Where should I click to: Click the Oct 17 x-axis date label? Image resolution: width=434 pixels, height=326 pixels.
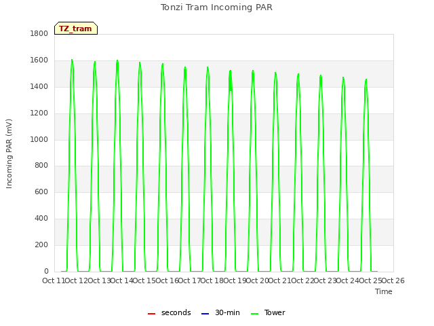pyautogui.click(x=189, y=280)
